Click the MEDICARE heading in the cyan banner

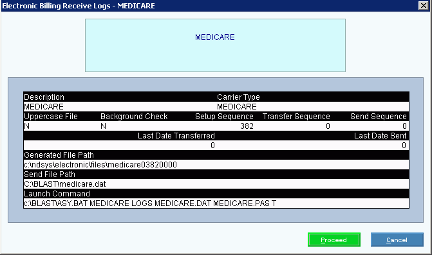click(x=215, y=37)
